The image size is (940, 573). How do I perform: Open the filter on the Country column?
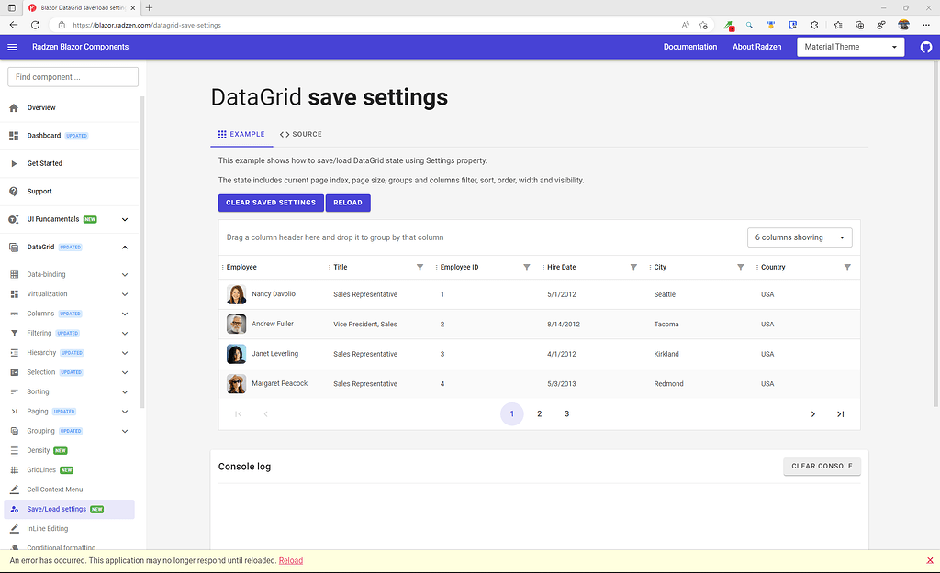coord(845,267)
